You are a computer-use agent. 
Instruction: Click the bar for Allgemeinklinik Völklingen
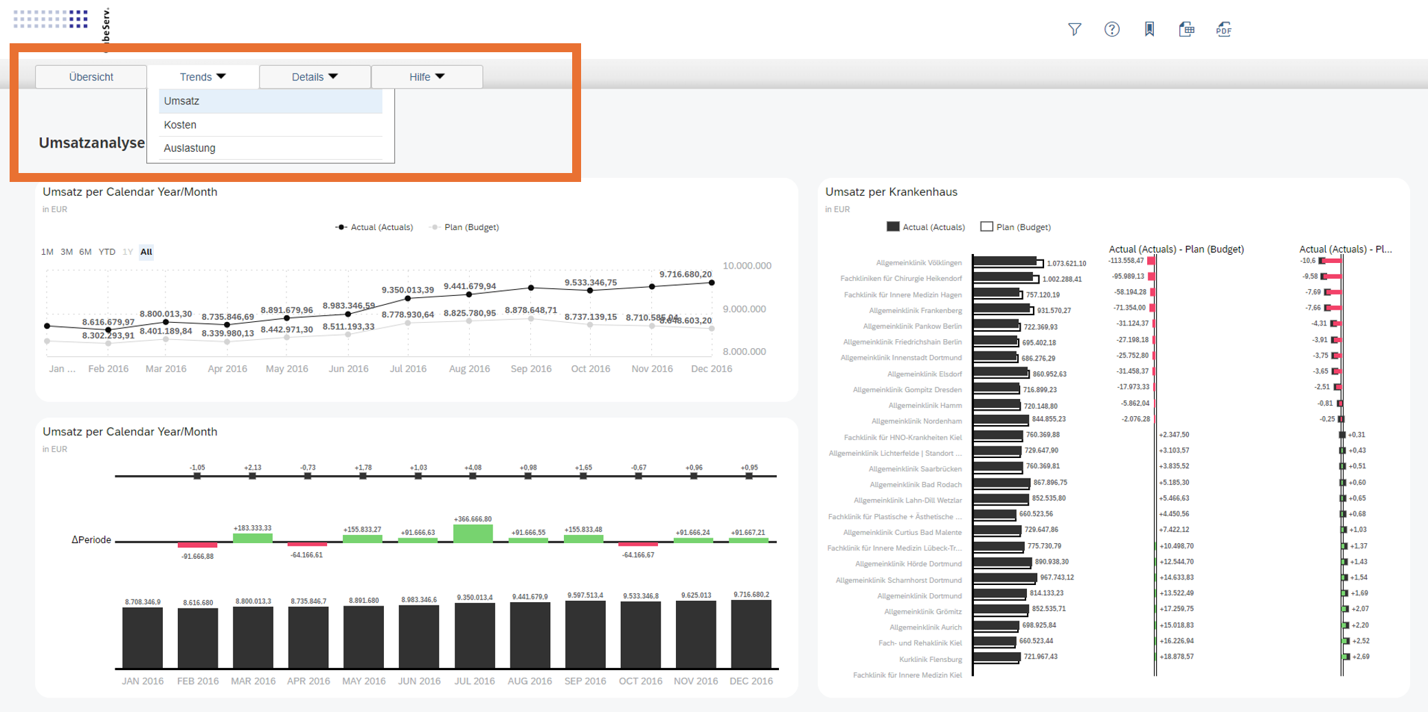[1006, 262]
